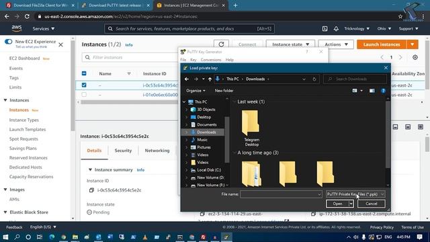Open instance i-01e0e6ec link
This screenshot has height=242, width=430.
[x=160, y=95]
